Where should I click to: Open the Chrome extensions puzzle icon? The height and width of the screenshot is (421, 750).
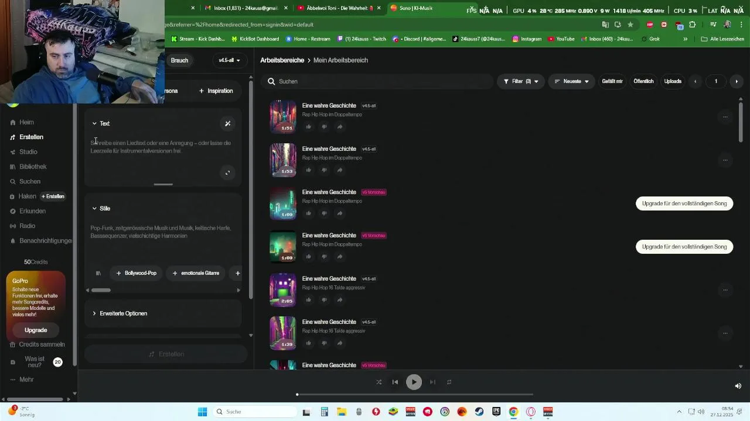coord(693,25)
